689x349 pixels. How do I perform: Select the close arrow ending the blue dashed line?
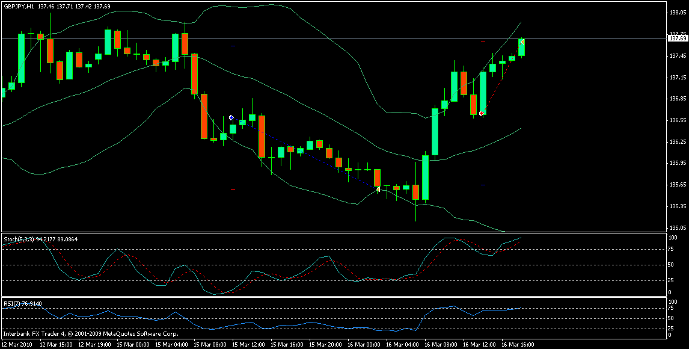[x=378, y=189]
